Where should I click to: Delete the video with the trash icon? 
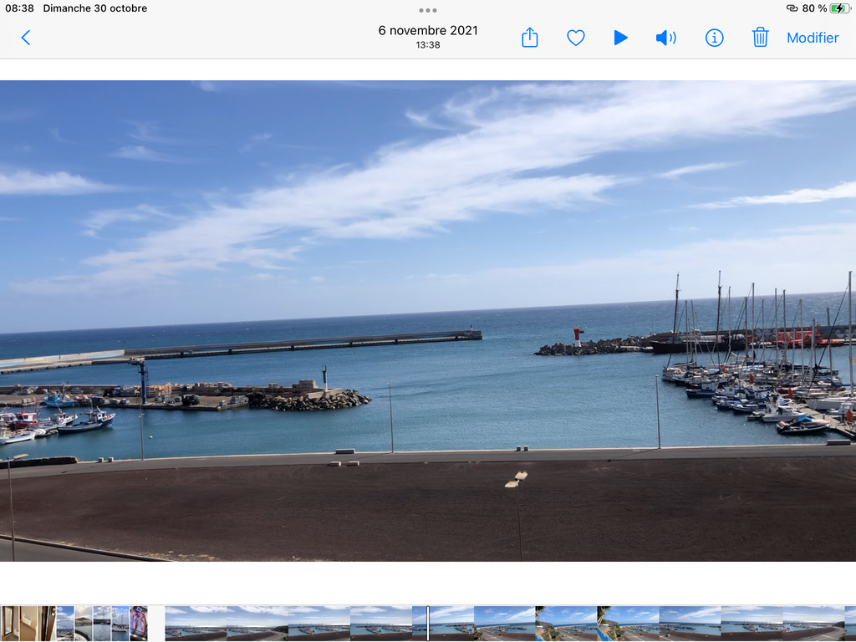[x=760, y=37]
